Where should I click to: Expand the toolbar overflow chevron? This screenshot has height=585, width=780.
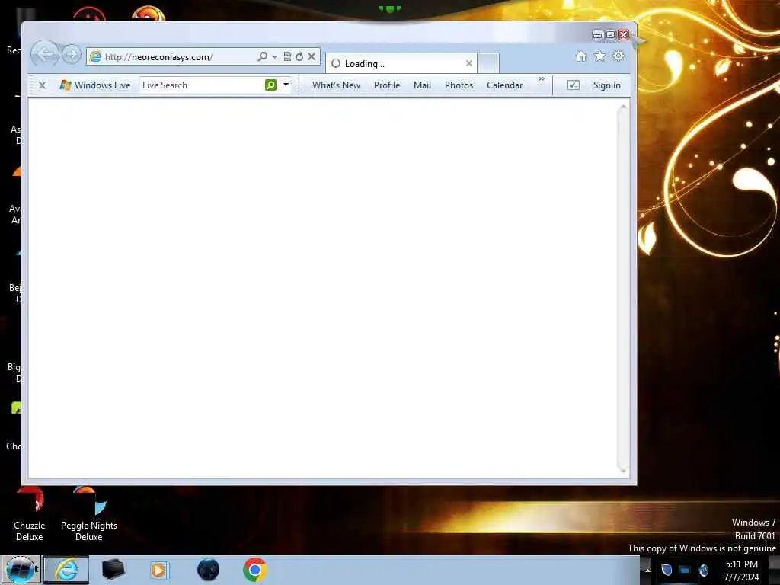pyautogui.click(x=542, y=79)
